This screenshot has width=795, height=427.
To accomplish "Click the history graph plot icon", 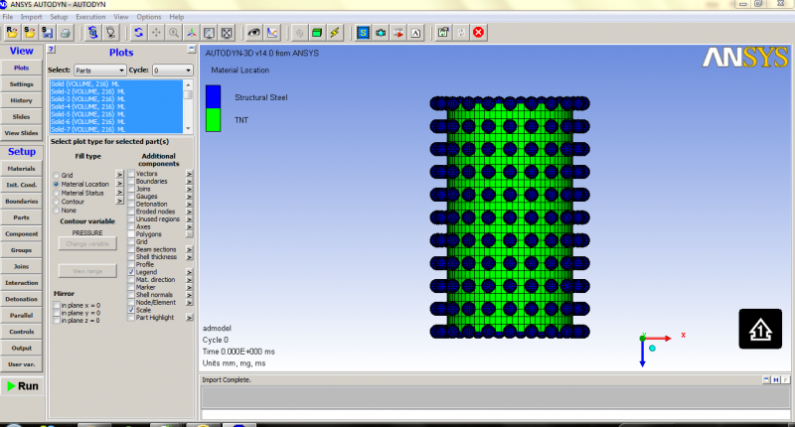I will (x=272, y=33).
